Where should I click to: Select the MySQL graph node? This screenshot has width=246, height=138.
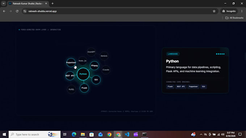click(x=71, y=89)
